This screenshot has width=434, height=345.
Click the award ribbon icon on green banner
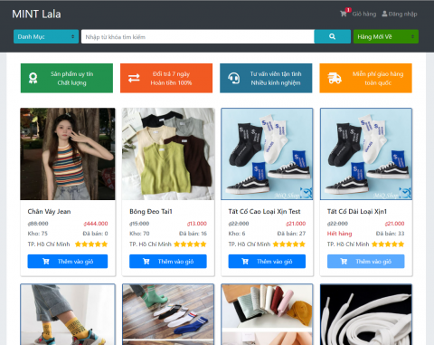point(33,78)
